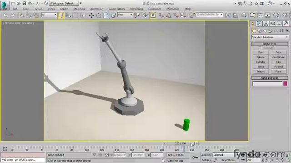The height and width of the screenshot is (163, 291).
Task: Open the Graph Editors menu
Action: tap(117, 9)
